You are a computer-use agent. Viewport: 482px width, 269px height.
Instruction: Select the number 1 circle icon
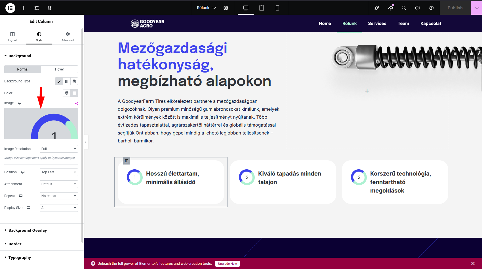[x=135, y=177]
